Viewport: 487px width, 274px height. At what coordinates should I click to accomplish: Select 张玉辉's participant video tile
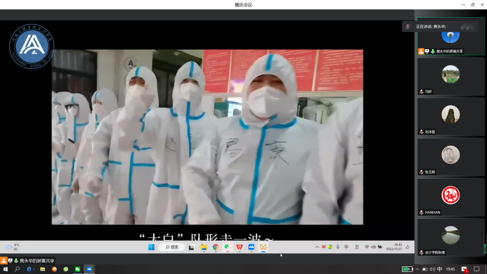(x=451, y=157)
